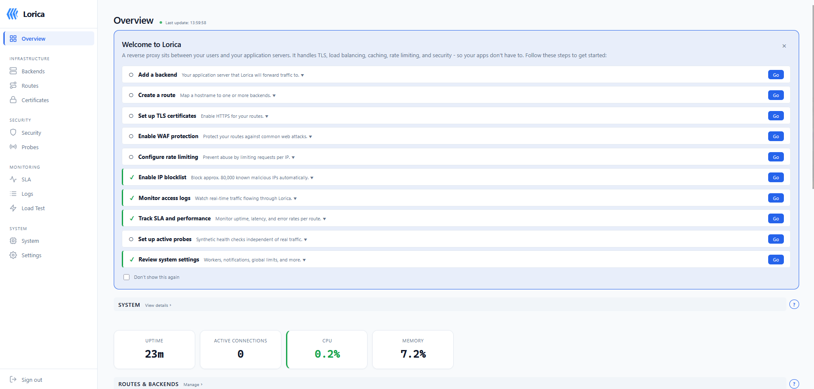Screen dimensions: 814x389
Task: Go to Certificates in the sidebar
Action: point(48,100)
